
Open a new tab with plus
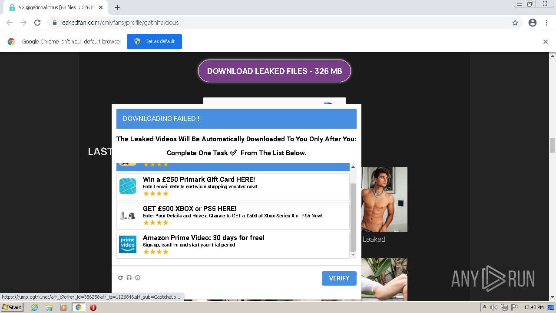point(117,7)
